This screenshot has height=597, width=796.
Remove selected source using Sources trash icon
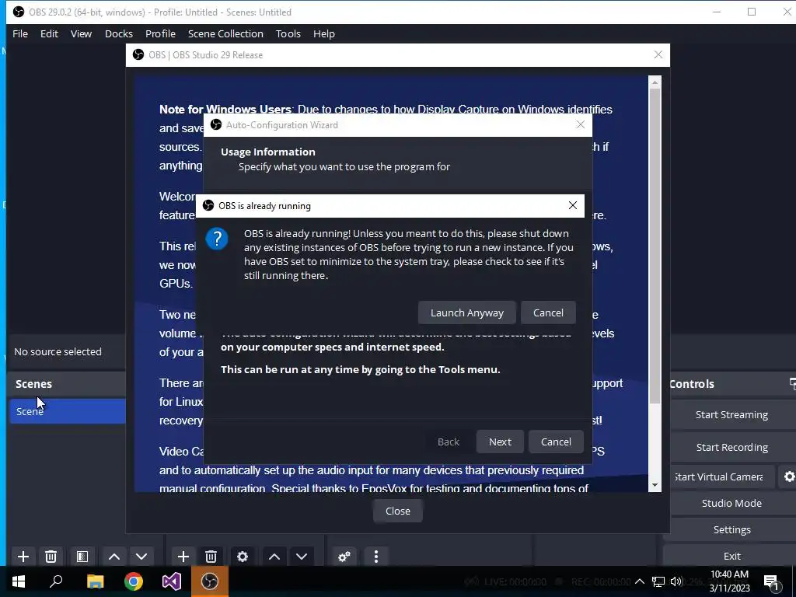211,557
